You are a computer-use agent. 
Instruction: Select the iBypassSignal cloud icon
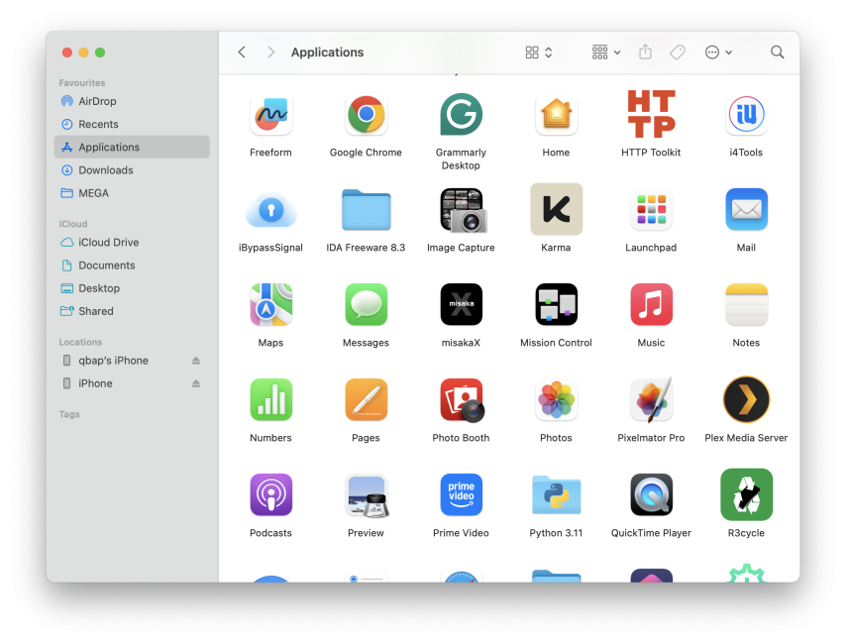click(270, 210)
